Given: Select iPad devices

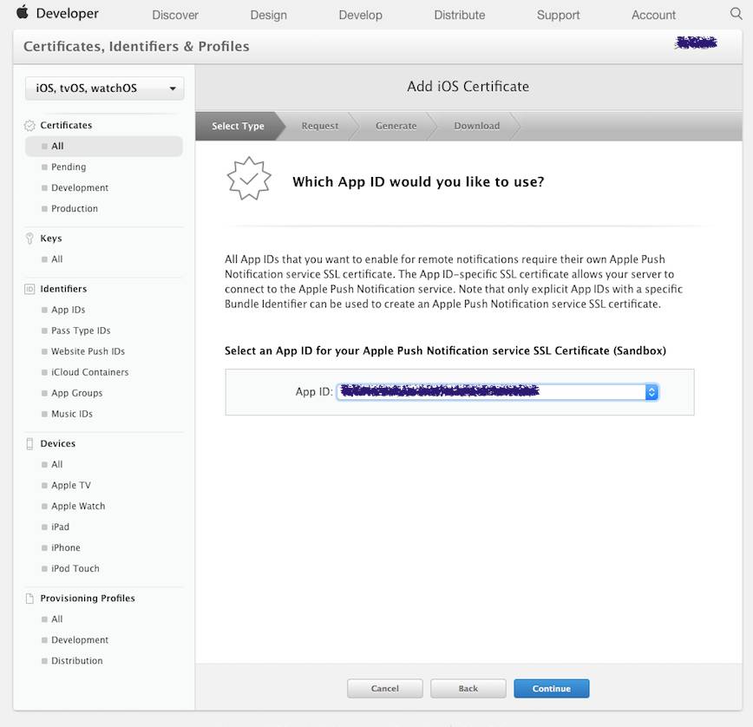Looking at the screenshot, I should 61,527.
